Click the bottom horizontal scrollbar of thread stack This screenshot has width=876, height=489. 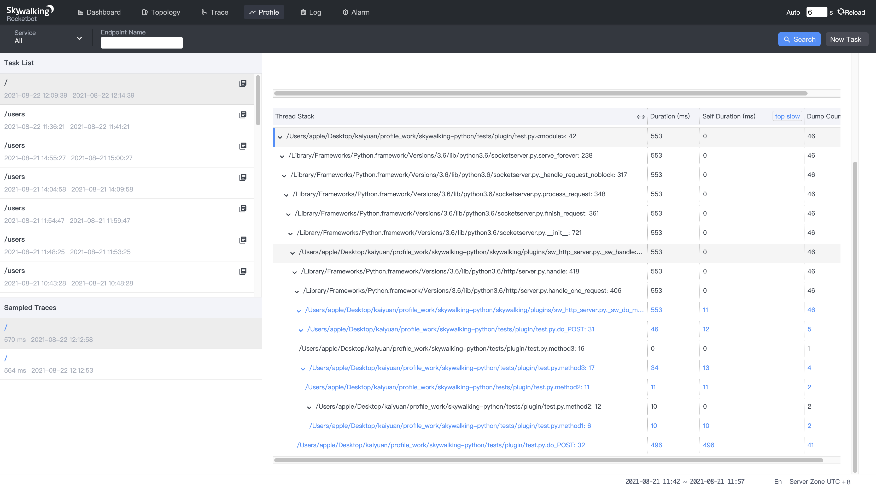point(548,460)
